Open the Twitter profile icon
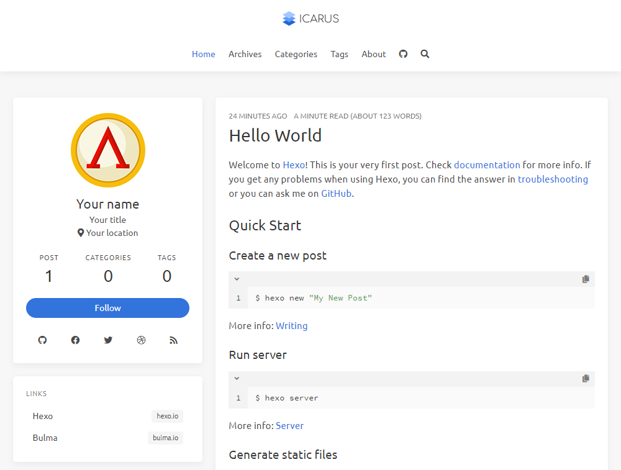Image resolution: width=621 pixels, height=470 pixels. click(108, 340)
